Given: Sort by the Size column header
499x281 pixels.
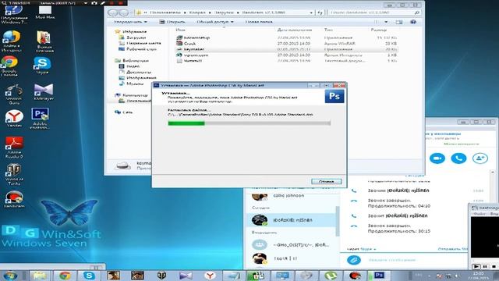Looking at the screenshot, I should click(378, 30).
